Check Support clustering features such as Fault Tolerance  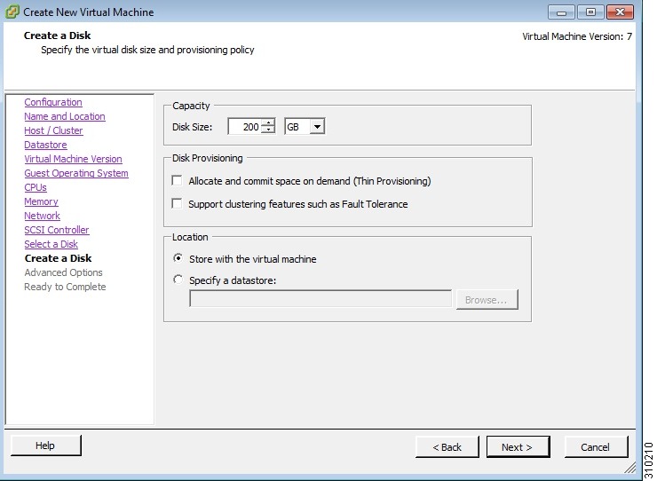tap(178, 203)
